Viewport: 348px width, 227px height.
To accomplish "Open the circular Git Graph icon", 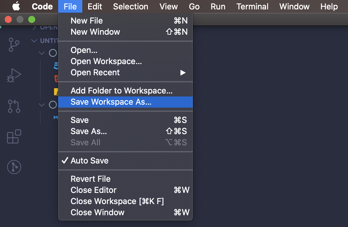I will pos(14,167).
